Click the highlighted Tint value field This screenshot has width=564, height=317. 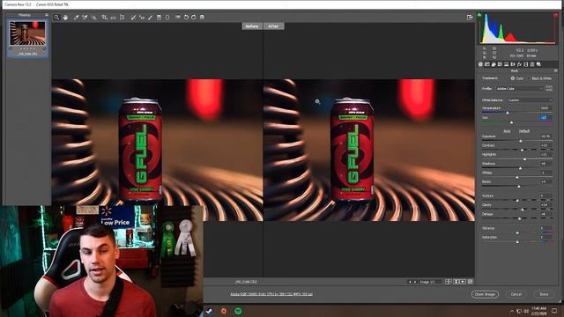pos(545,117)
